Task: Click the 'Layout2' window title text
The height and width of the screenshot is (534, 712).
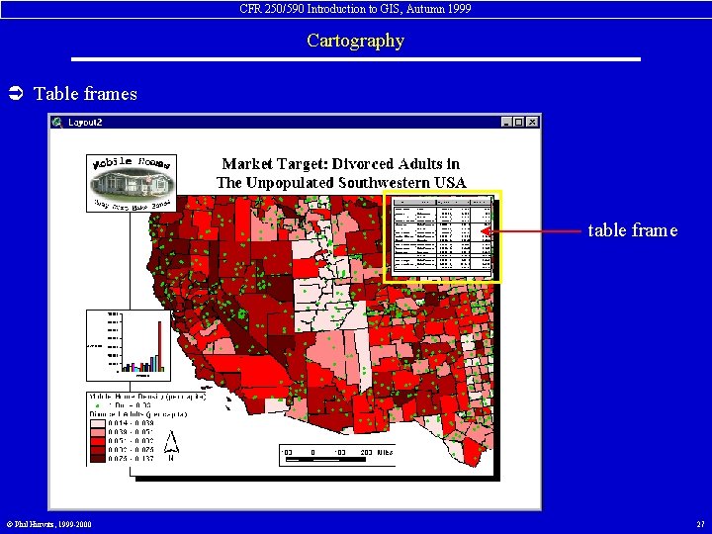Action: click(x=85, y=123)
